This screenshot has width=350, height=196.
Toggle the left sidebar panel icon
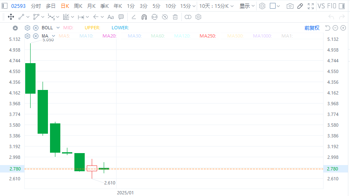click(x=5, y=6)
